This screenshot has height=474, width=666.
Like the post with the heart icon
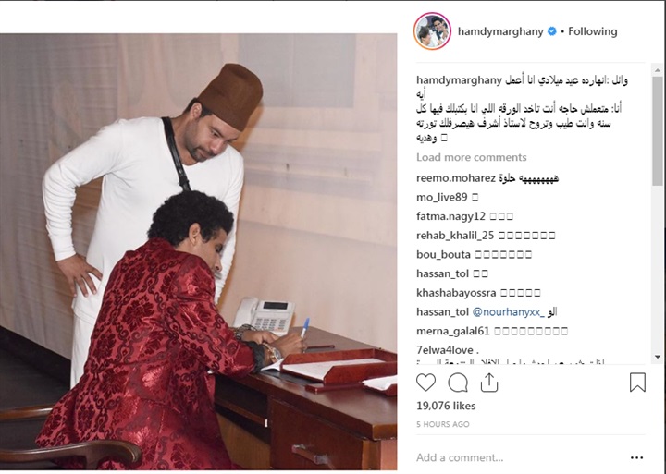click(425, 383)
